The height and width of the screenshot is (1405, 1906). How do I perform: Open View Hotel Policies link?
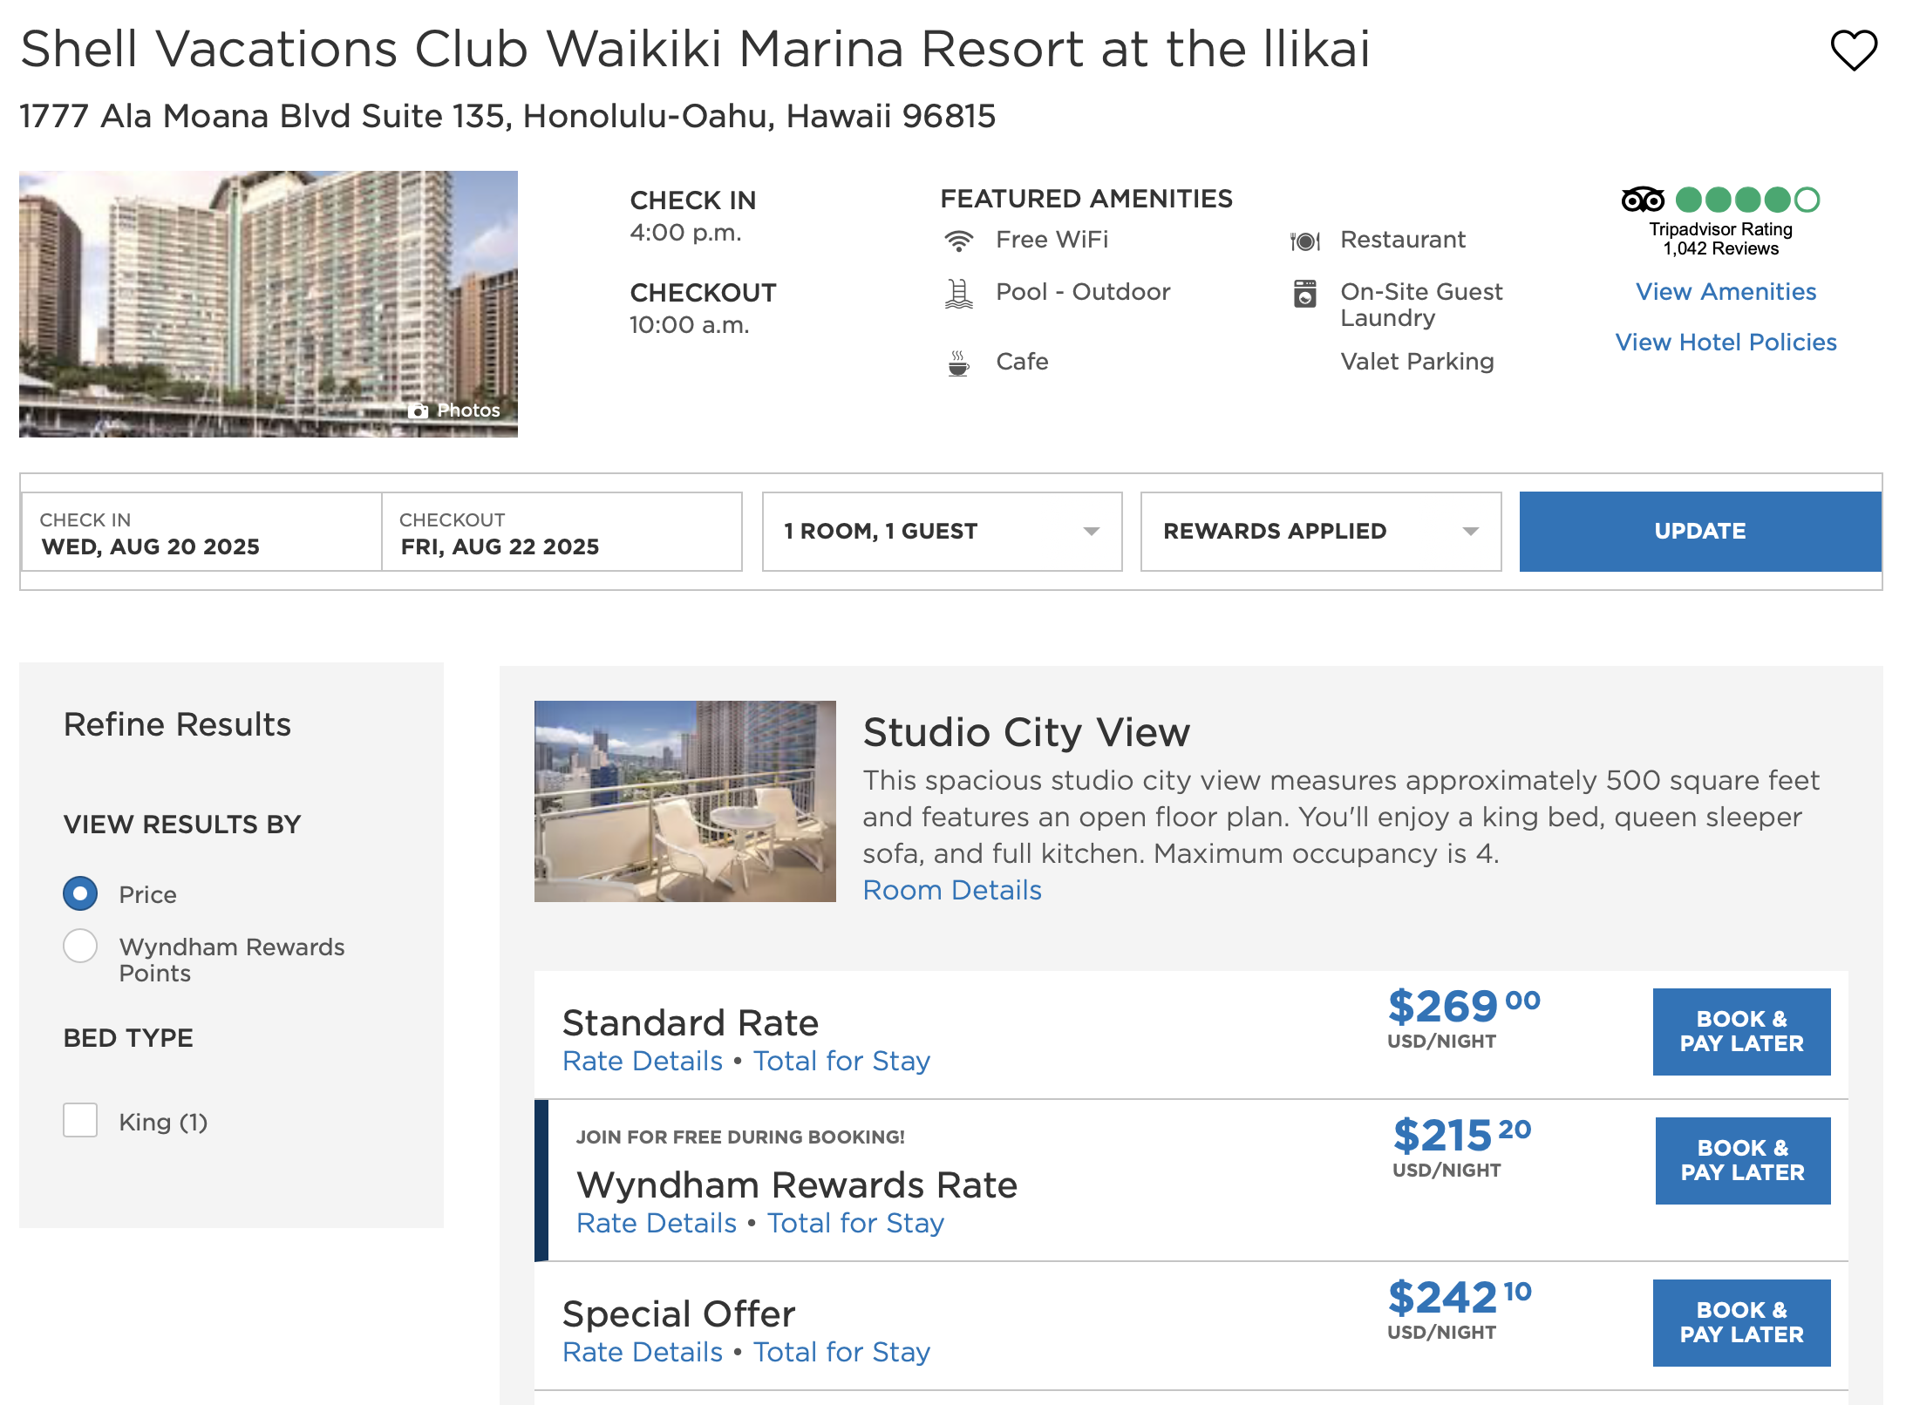click(1726, 343)
